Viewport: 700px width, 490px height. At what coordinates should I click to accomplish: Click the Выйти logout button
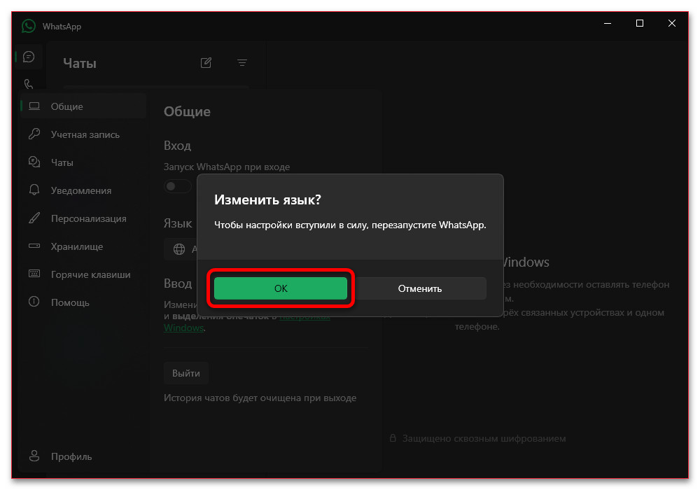pos(186,373)
